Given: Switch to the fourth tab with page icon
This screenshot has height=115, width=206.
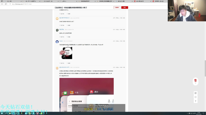Looking at the screenshot, I should tap(68, 1).
